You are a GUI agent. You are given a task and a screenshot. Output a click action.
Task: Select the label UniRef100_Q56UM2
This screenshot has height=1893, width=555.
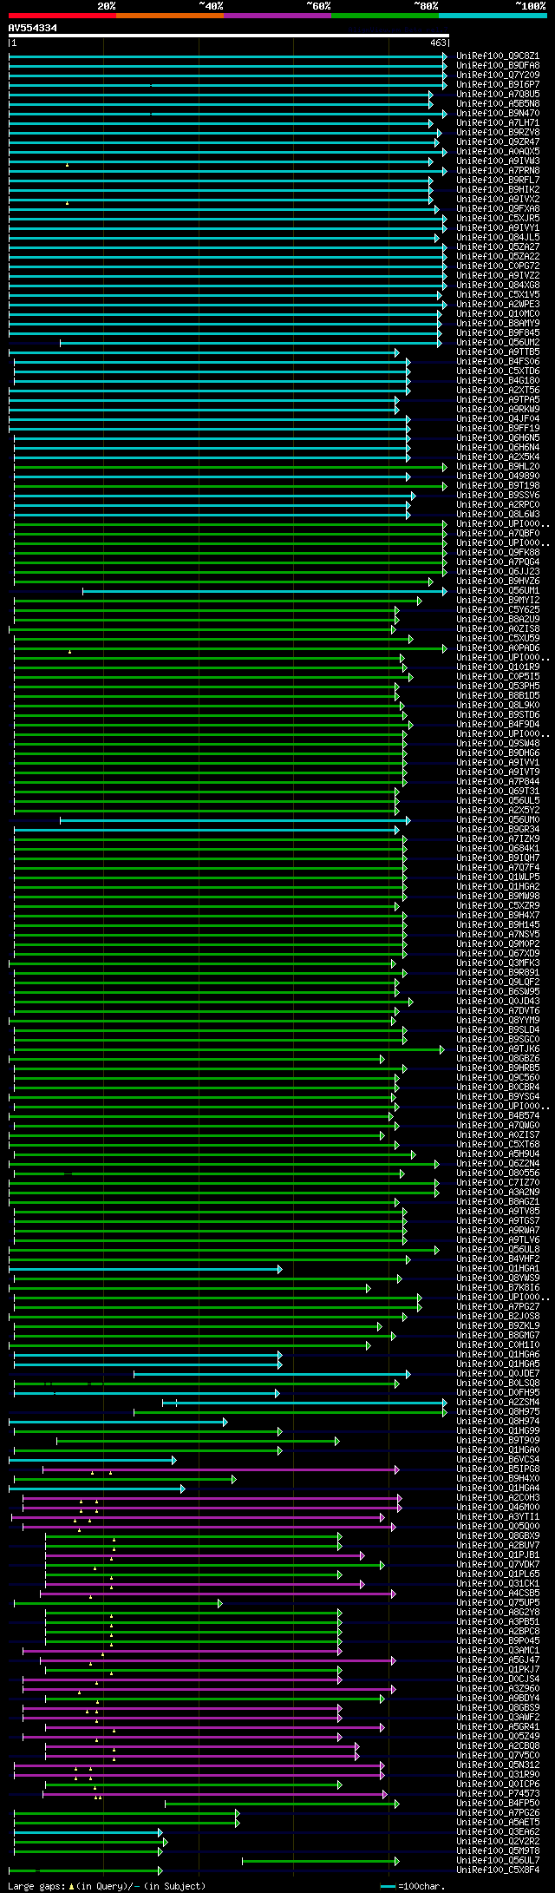point(498,343)
